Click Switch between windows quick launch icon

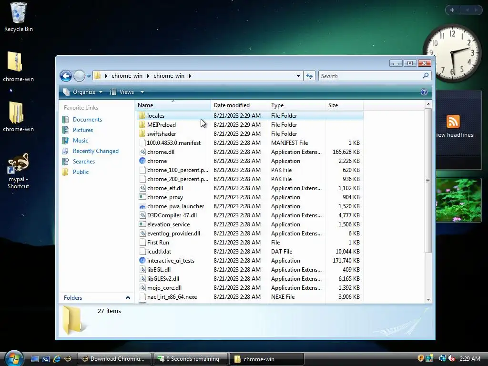[x=46, y=359]
